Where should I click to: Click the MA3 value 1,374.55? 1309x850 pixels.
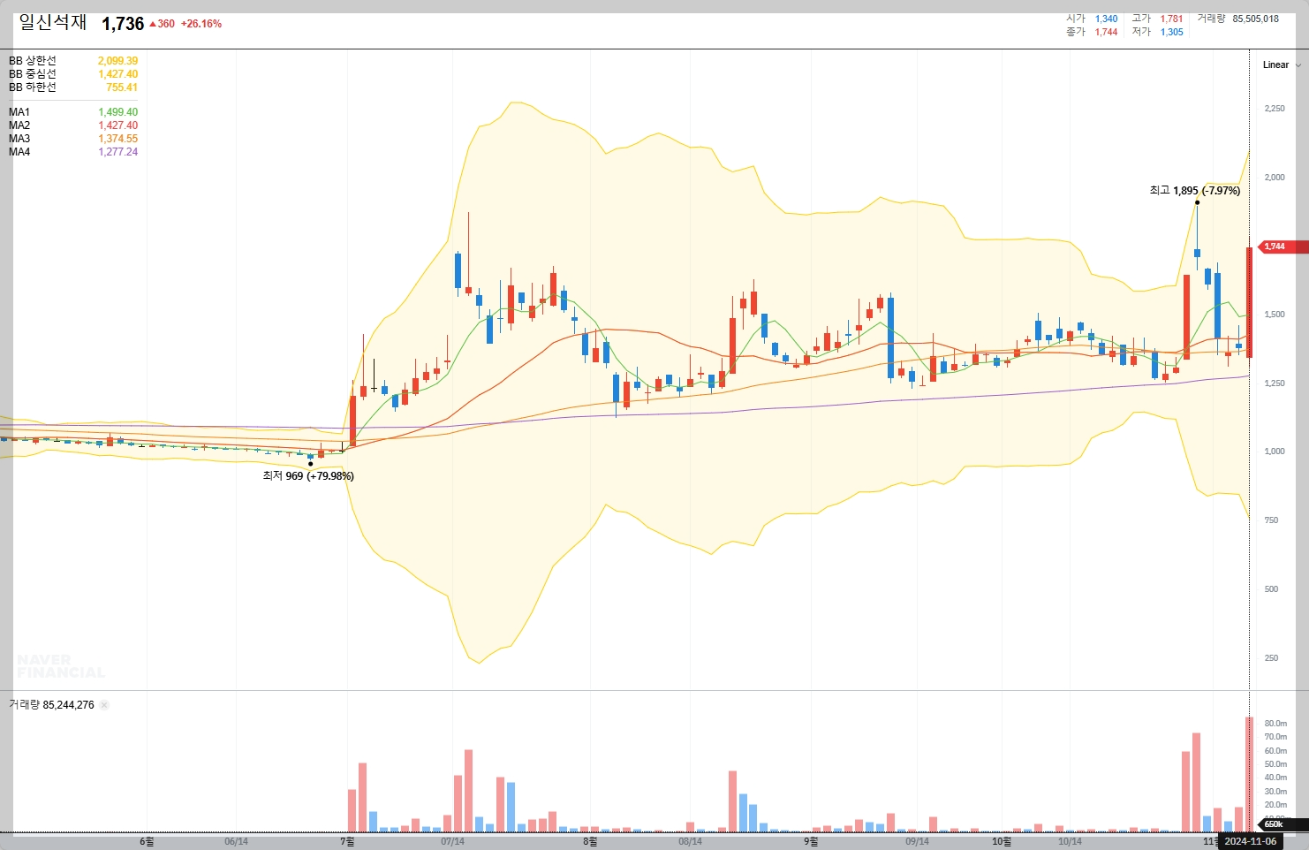(117, 139)
